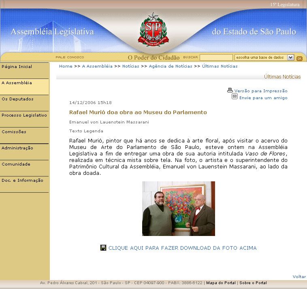Click Envie para um amigo link

[263, 98]
